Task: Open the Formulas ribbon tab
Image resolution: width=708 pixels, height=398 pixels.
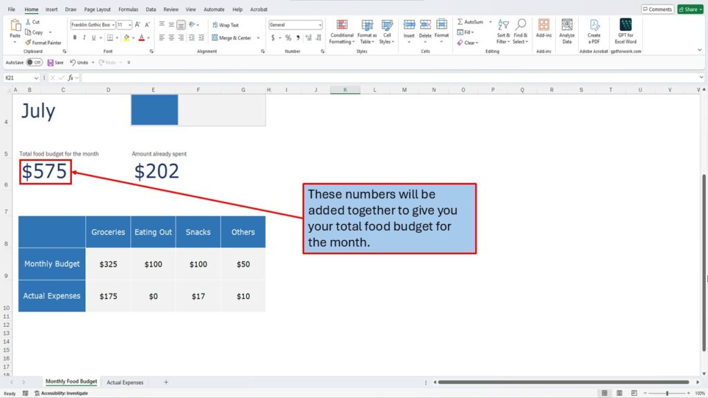Action: (128, 10)
